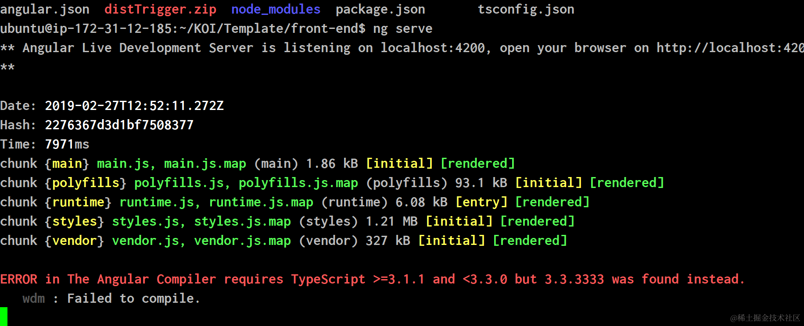Click the time value 7971ms
This screenshot has width=804, height=326.
67,145
